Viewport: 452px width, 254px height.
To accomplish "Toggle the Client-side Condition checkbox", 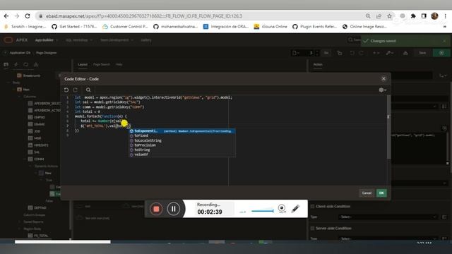I will [312, 207].
